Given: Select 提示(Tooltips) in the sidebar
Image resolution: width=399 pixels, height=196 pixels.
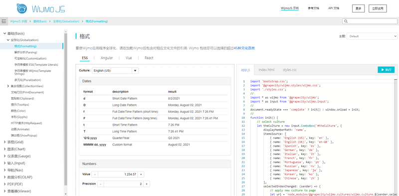Looking at the screenshot, I should click(20, 105).
